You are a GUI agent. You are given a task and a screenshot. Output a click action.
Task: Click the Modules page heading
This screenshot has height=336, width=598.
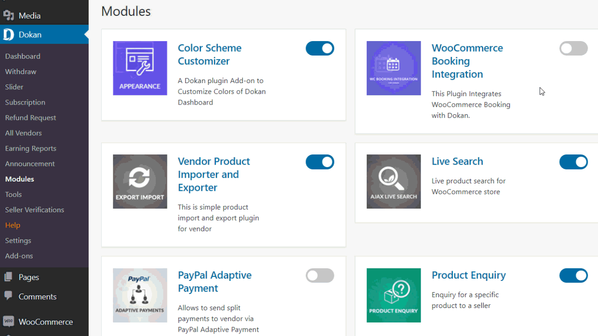coord(126,11)
